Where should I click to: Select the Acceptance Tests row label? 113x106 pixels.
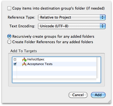pos(40,64)
